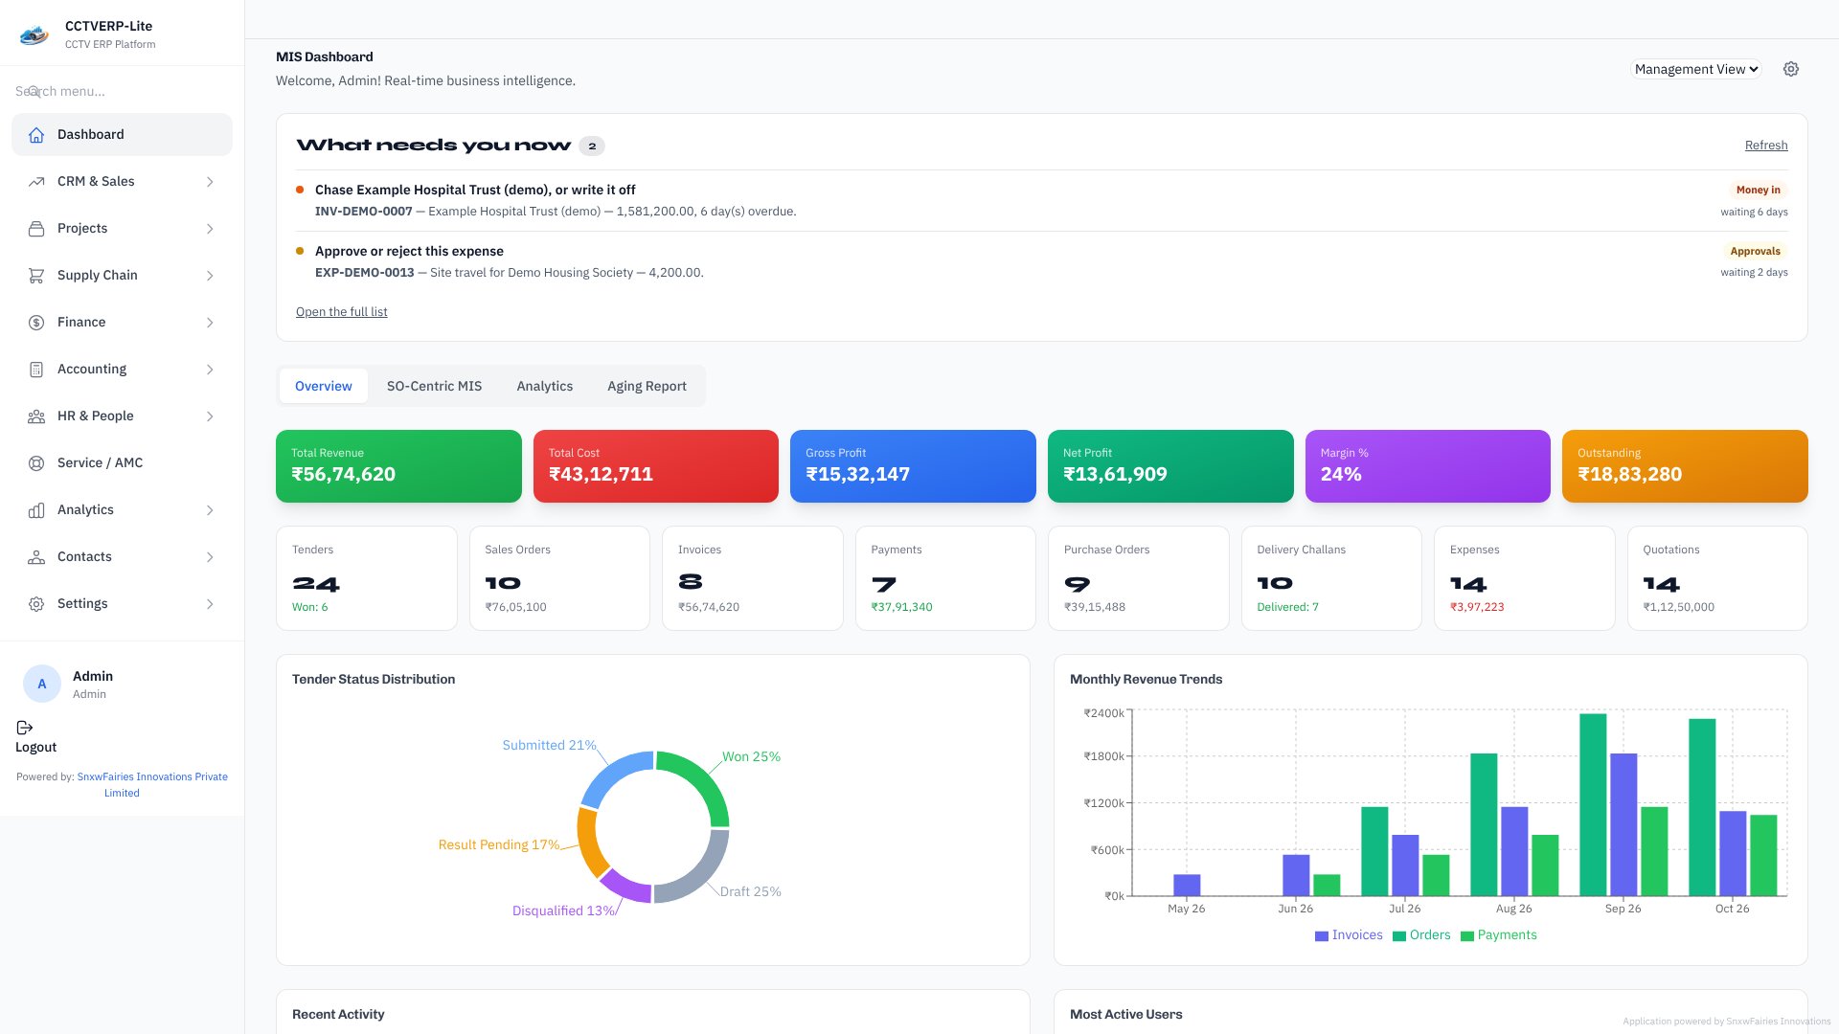Click the Total Revenue ₹56,74,620 card
The height and width of the screenshot is (1034, 1839).
point(398,466)
